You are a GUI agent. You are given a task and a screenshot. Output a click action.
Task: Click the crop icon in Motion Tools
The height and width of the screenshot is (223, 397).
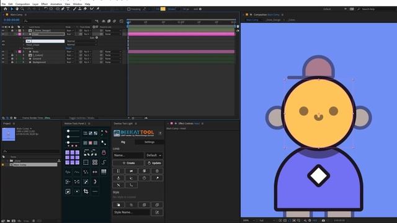pyautogui.click(x=86, y=191)
